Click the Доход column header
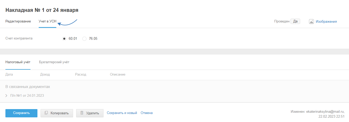 [45, 75]
